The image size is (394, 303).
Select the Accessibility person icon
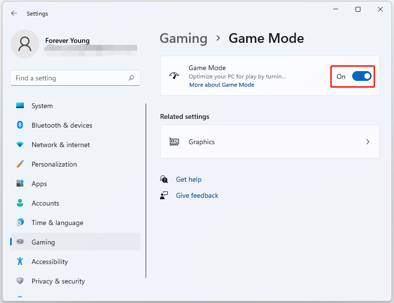click(x=20, y=262)
